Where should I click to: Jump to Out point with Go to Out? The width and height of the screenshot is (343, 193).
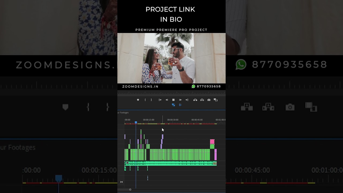click(187, 100)
